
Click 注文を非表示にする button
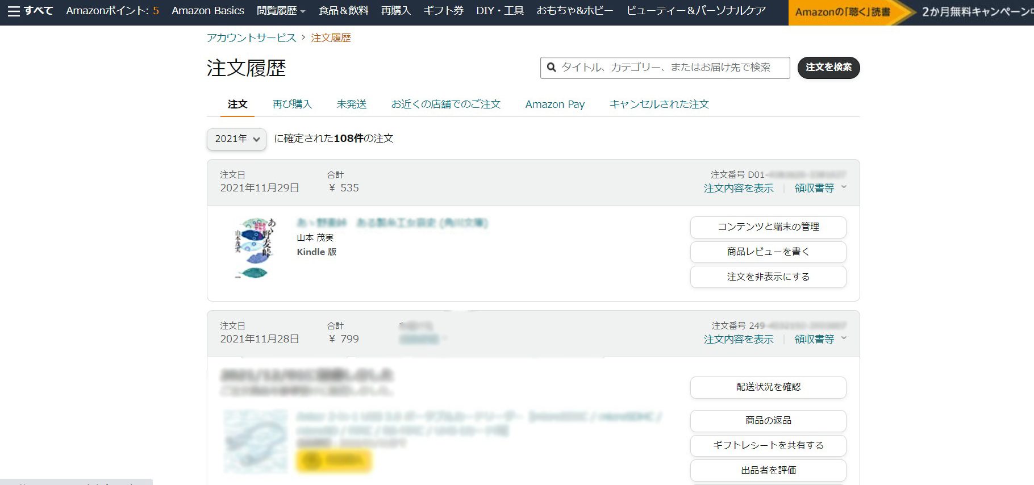(768, 277)
